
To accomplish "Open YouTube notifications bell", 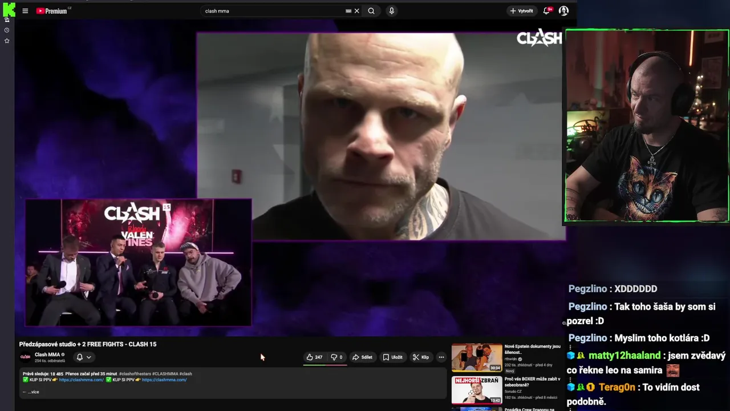I will (547, 11).
